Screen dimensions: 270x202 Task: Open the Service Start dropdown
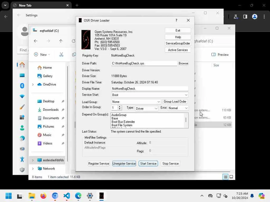[150, 95]
